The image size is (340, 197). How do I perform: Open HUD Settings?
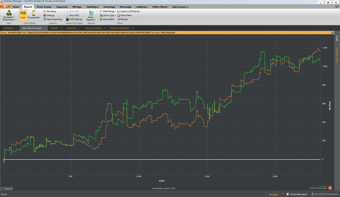coord(74,19)
